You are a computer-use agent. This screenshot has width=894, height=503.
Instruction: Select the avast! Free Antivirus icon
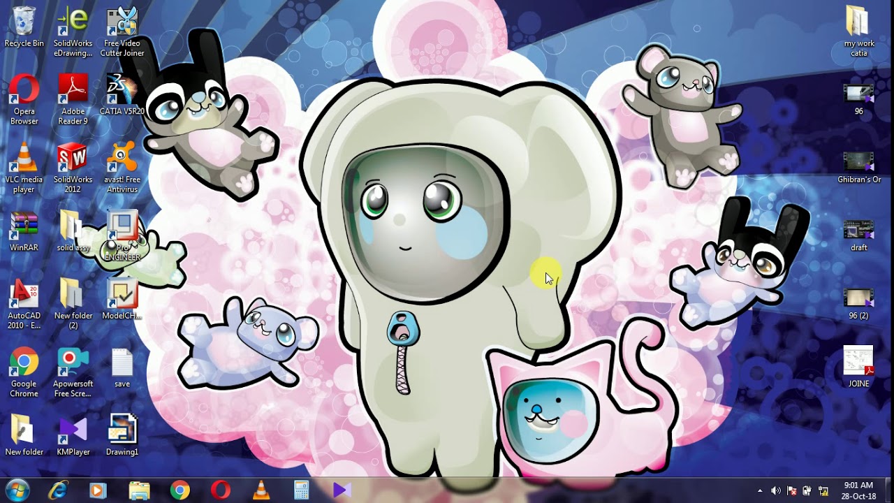click(122, 168)
